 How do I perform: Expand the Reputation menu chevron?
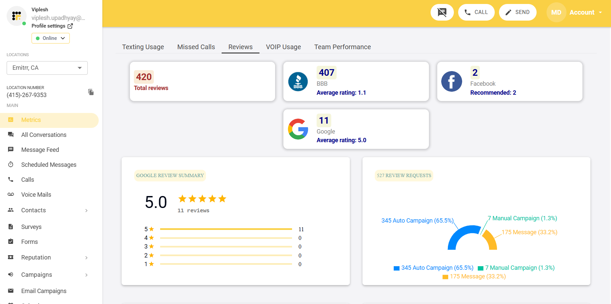[x=86, y=257]
